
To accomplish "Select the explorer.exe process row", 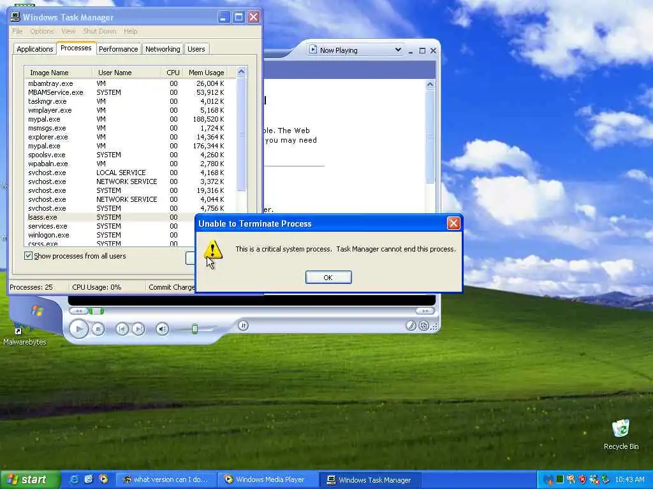I will [x=127, y=137].
